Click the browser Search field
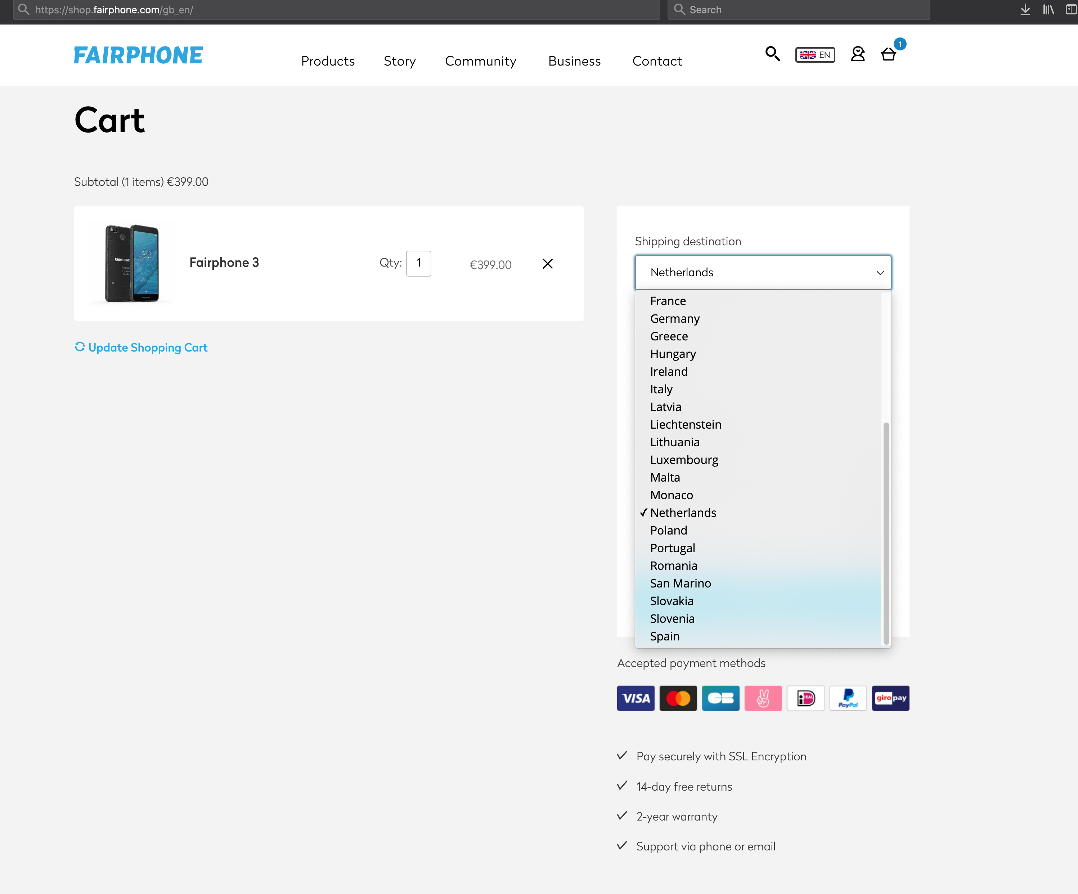The height and width of the screenshot is (894, 1078). [799, 10]
